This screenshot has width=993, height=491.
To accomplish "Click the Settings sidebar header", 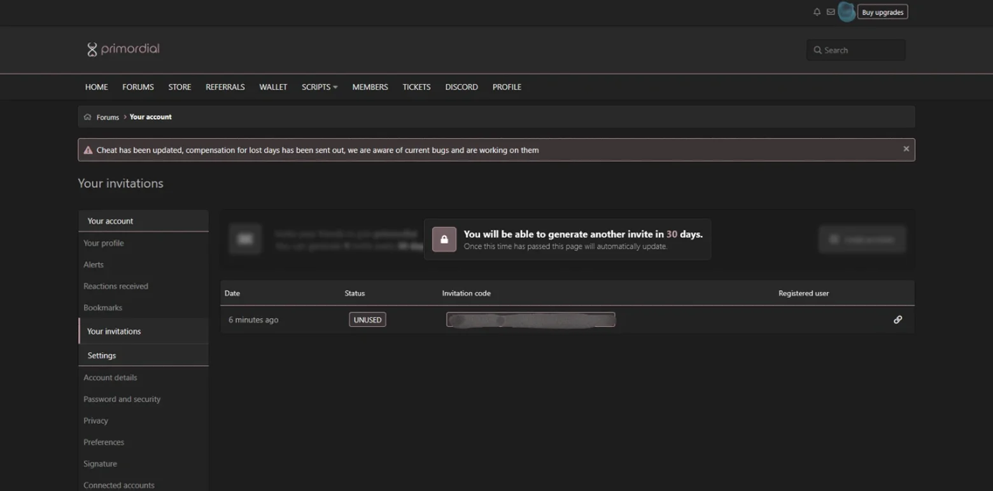I will [x=143, y=356].
